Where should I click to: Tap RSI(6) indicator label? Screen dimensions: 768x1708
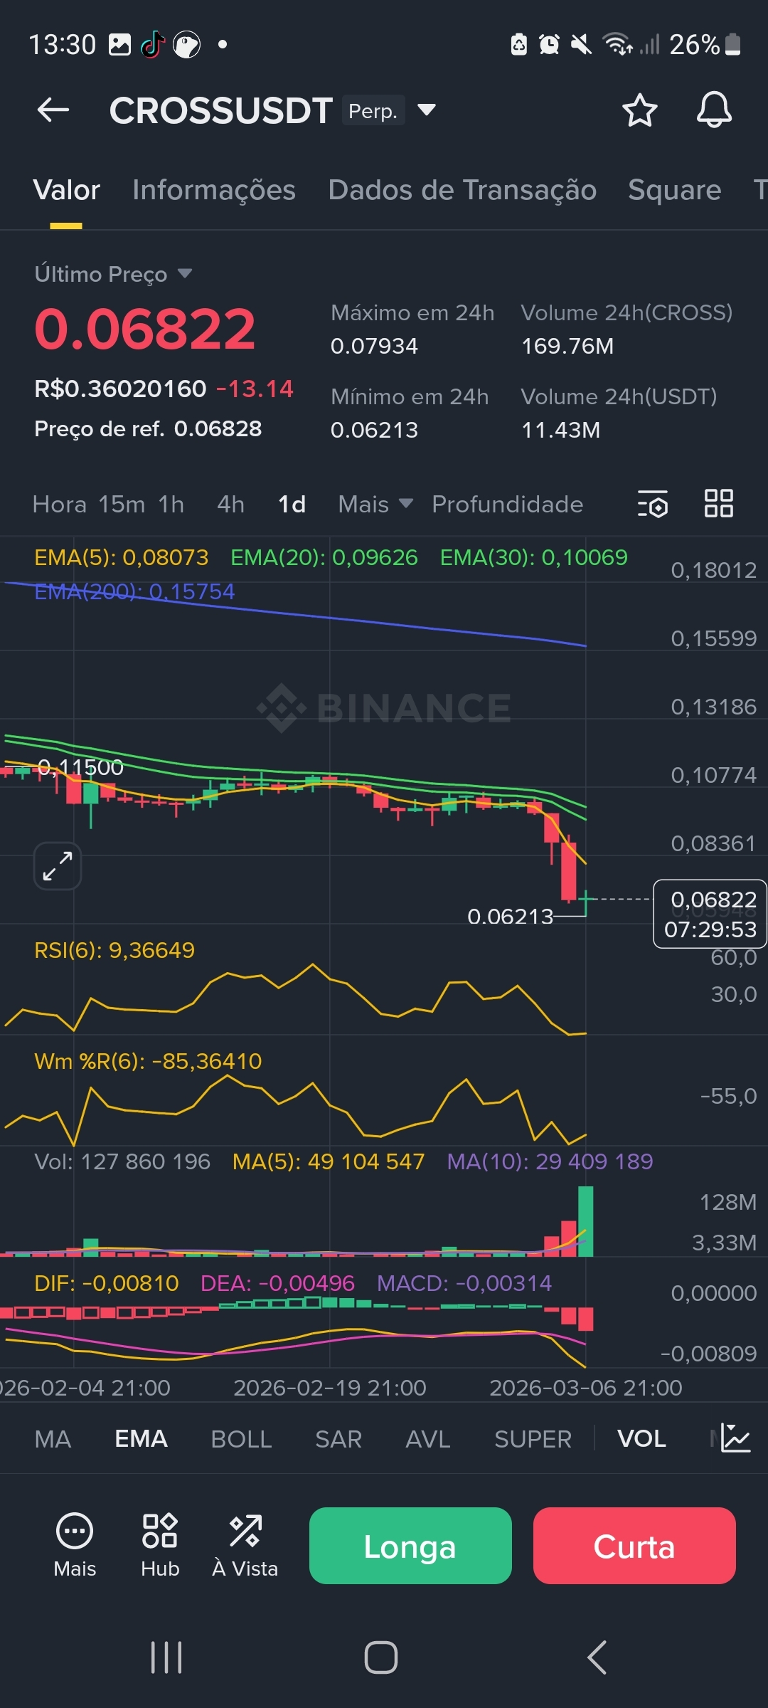pos(114,950)
